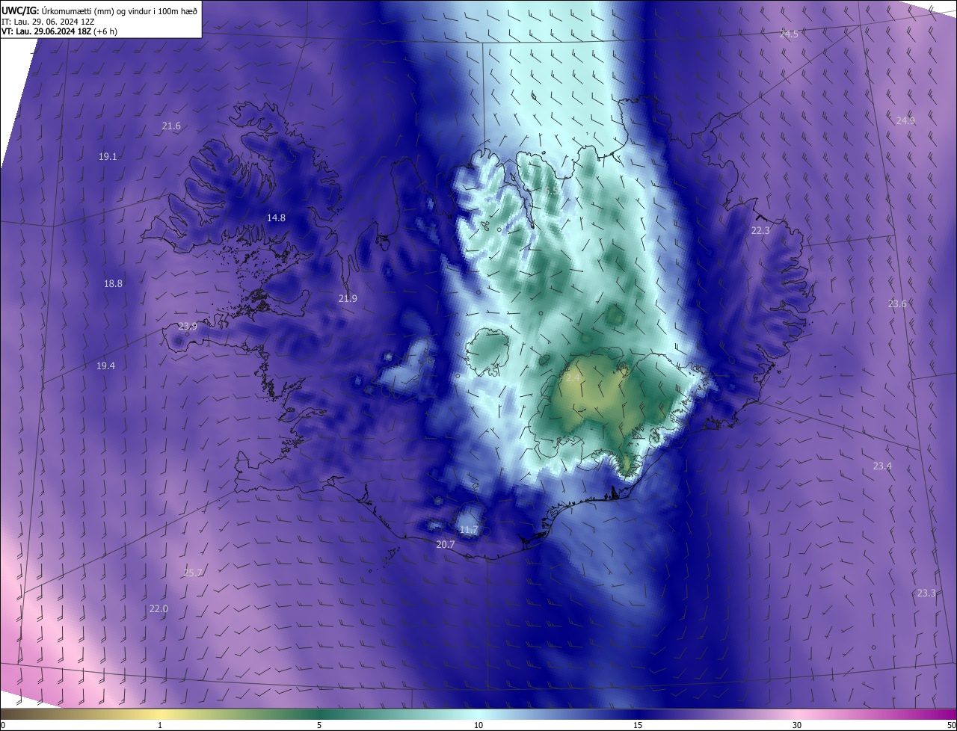Click the initial time line 'IT: Lau. 29. 06. 2024 12Z'
The width and height of the screenshot is (957, 731).
tap(49, 21)
